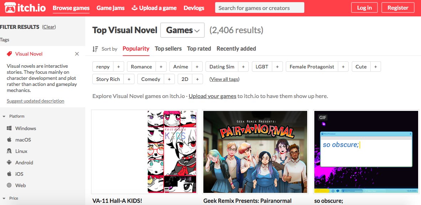Select the Story Rich tag
Viewport: 421px width, 205px height.
coord(108,79)
